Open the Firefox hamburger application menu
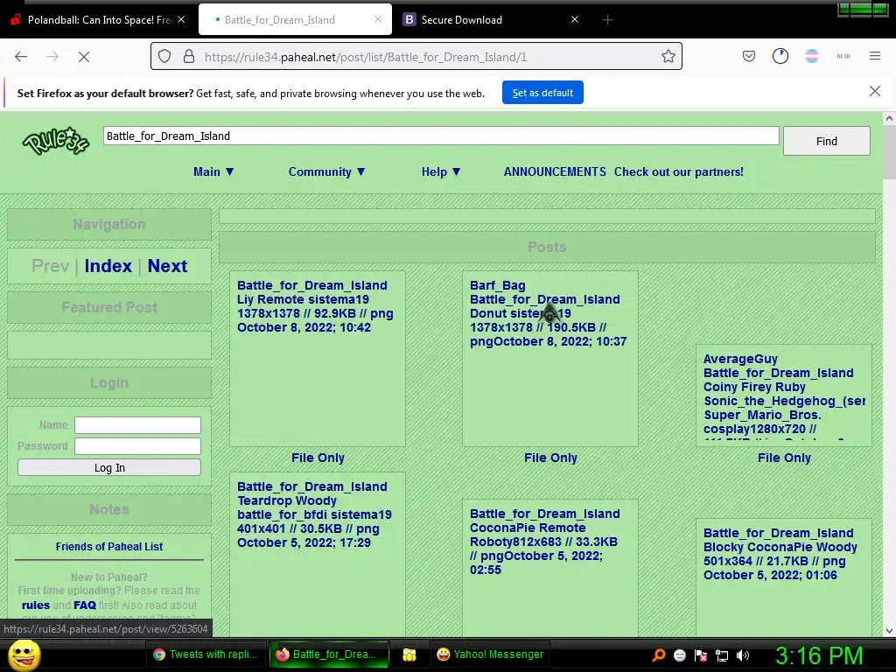This screenshot has width=896, height=672. point(874,56)
